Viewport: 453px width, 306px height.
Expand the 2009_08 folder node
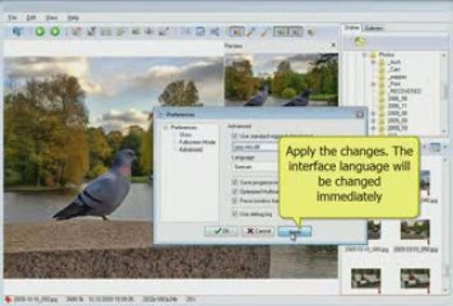tap(373, 113)
